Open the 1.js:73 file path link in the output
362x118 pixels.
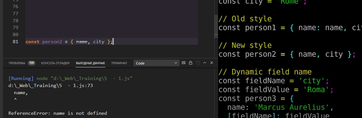[x=51, y=86]
